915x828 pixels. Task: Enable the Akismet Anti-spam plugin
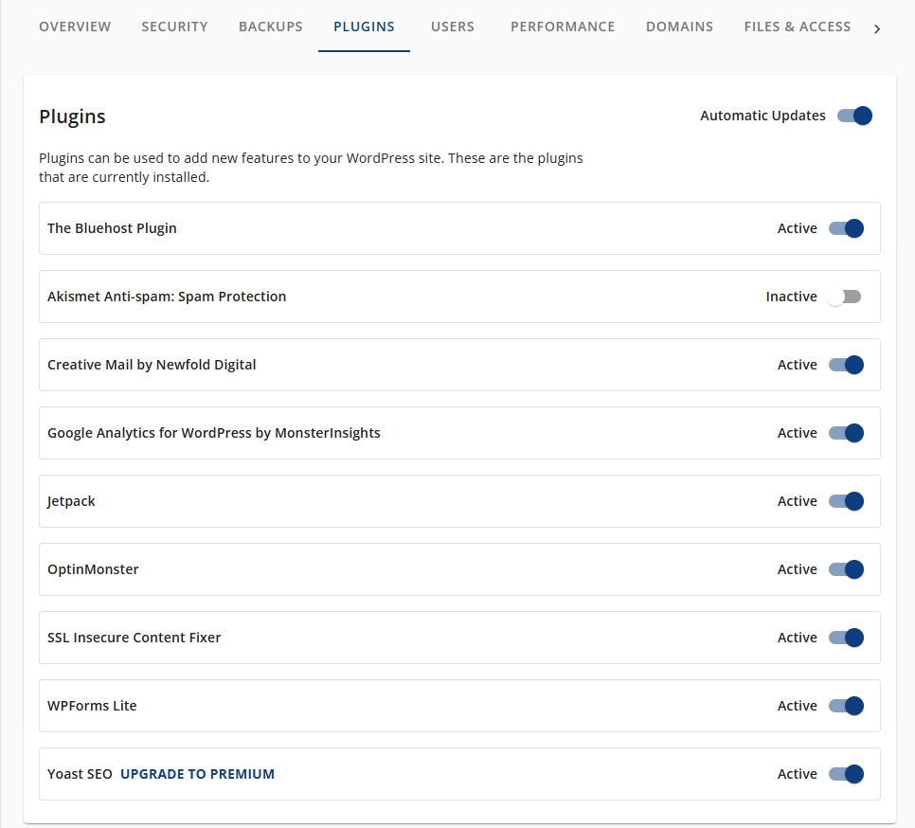pyautogui.click(x=843, y=297)
